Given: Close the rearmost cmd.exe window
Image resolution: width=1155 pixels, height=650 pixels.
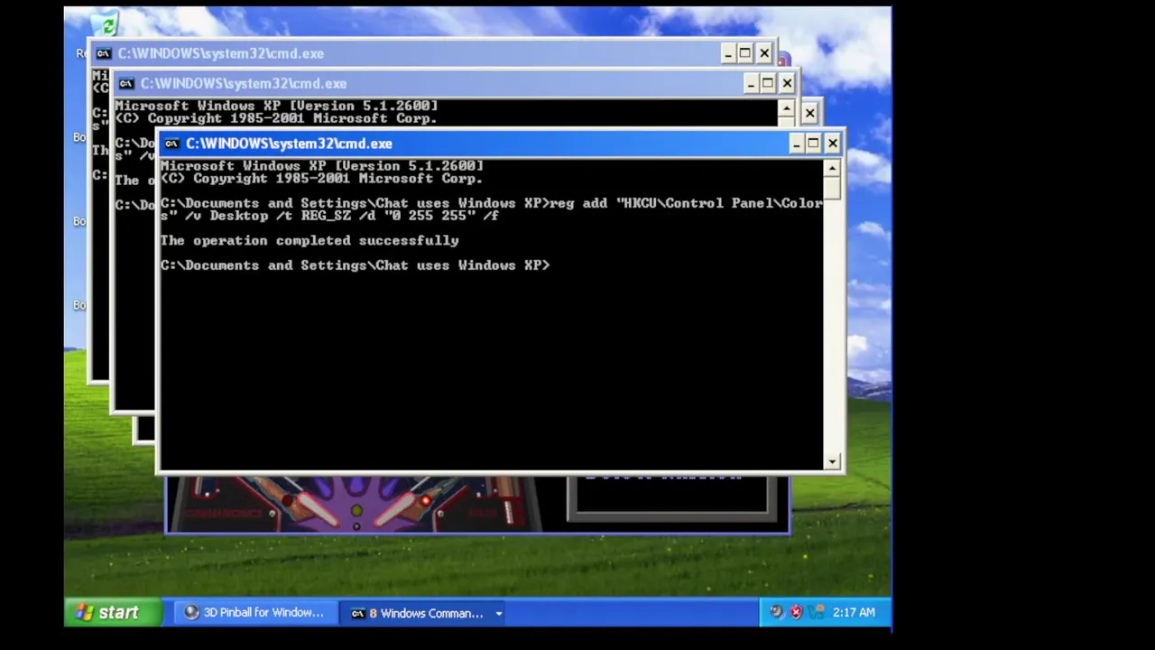Looking at the screenshot, I should (764, 53).
